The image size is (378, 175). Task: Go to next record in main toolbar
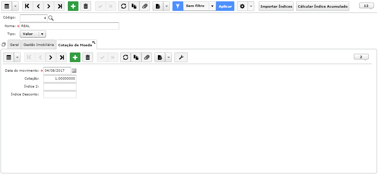pos(49,7)
